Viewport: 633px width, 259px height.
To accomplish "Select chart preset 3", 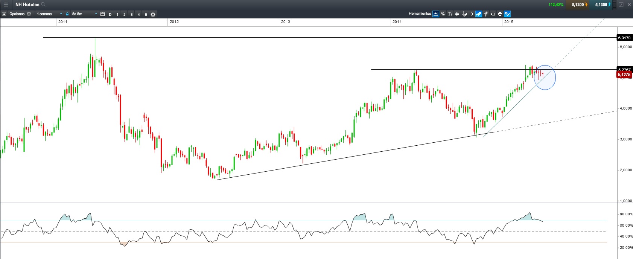I will (x=132, y=14).
